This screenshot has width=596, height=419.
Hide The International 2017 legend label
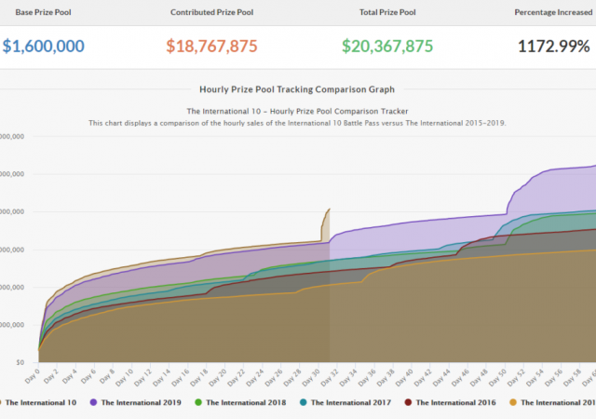pyautogui.click(x=353, y=402)
